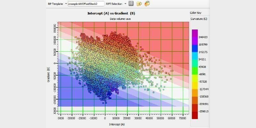
Task: Click the Curvature (C) label
Action: click(x=199, y=19)
